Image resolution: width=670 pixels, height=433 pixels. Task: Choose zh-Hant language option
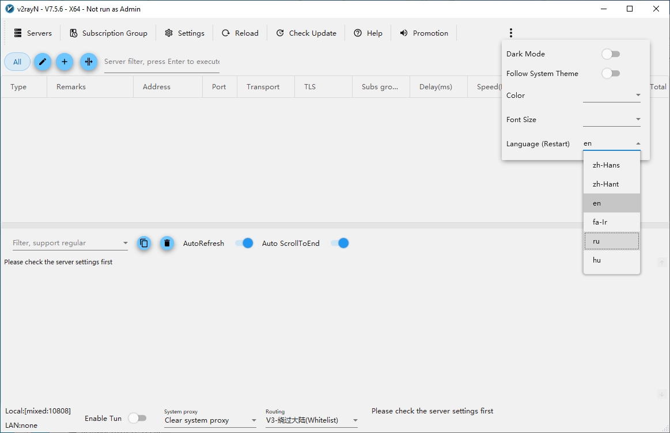[x=612, y=184]
